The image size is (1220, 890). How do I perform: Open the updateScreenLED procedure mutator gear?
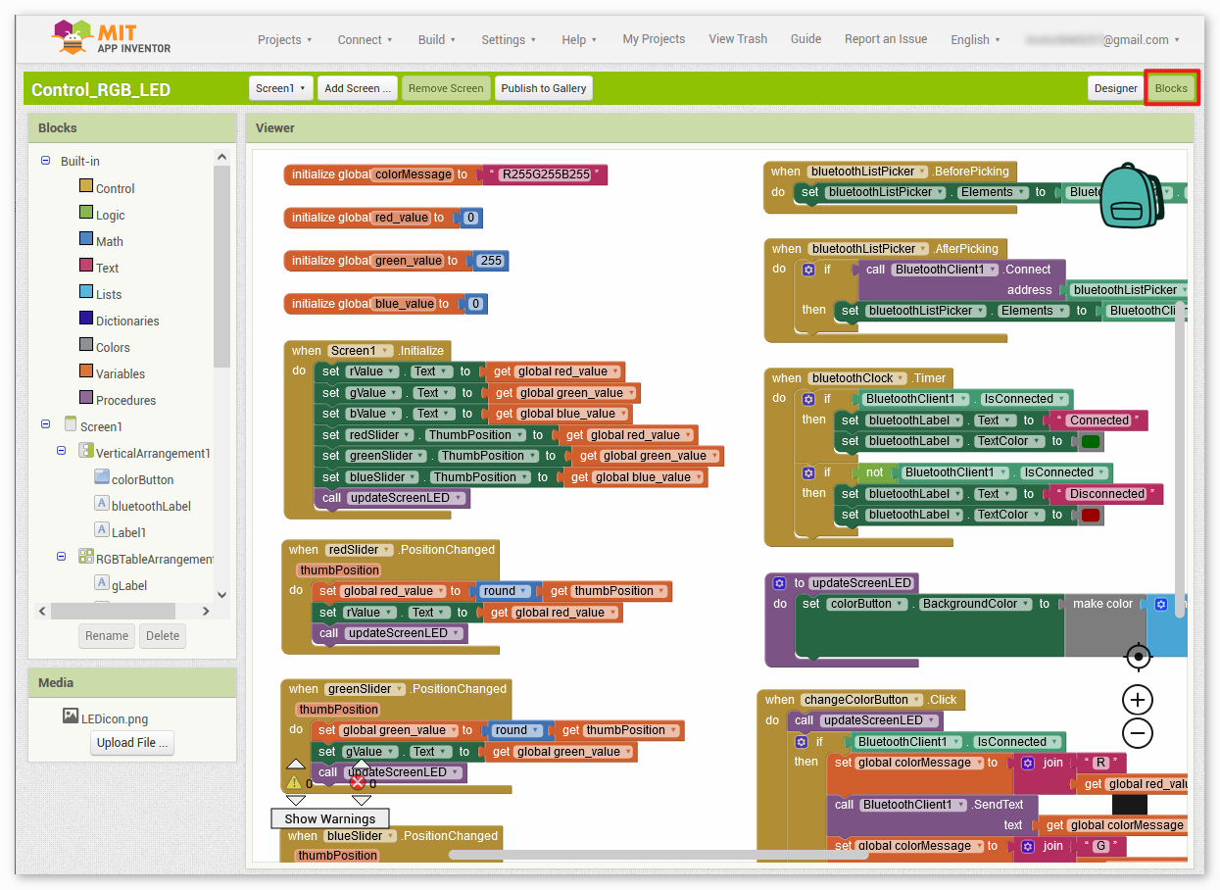click(x=779, y=582)
